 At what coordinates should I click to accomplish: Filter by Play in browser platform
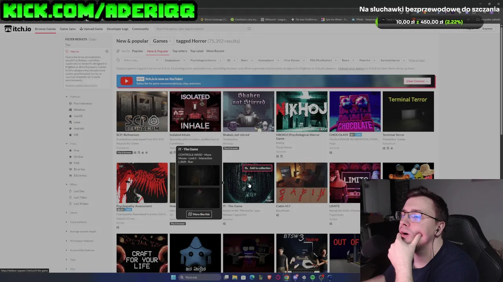[81, 103]
